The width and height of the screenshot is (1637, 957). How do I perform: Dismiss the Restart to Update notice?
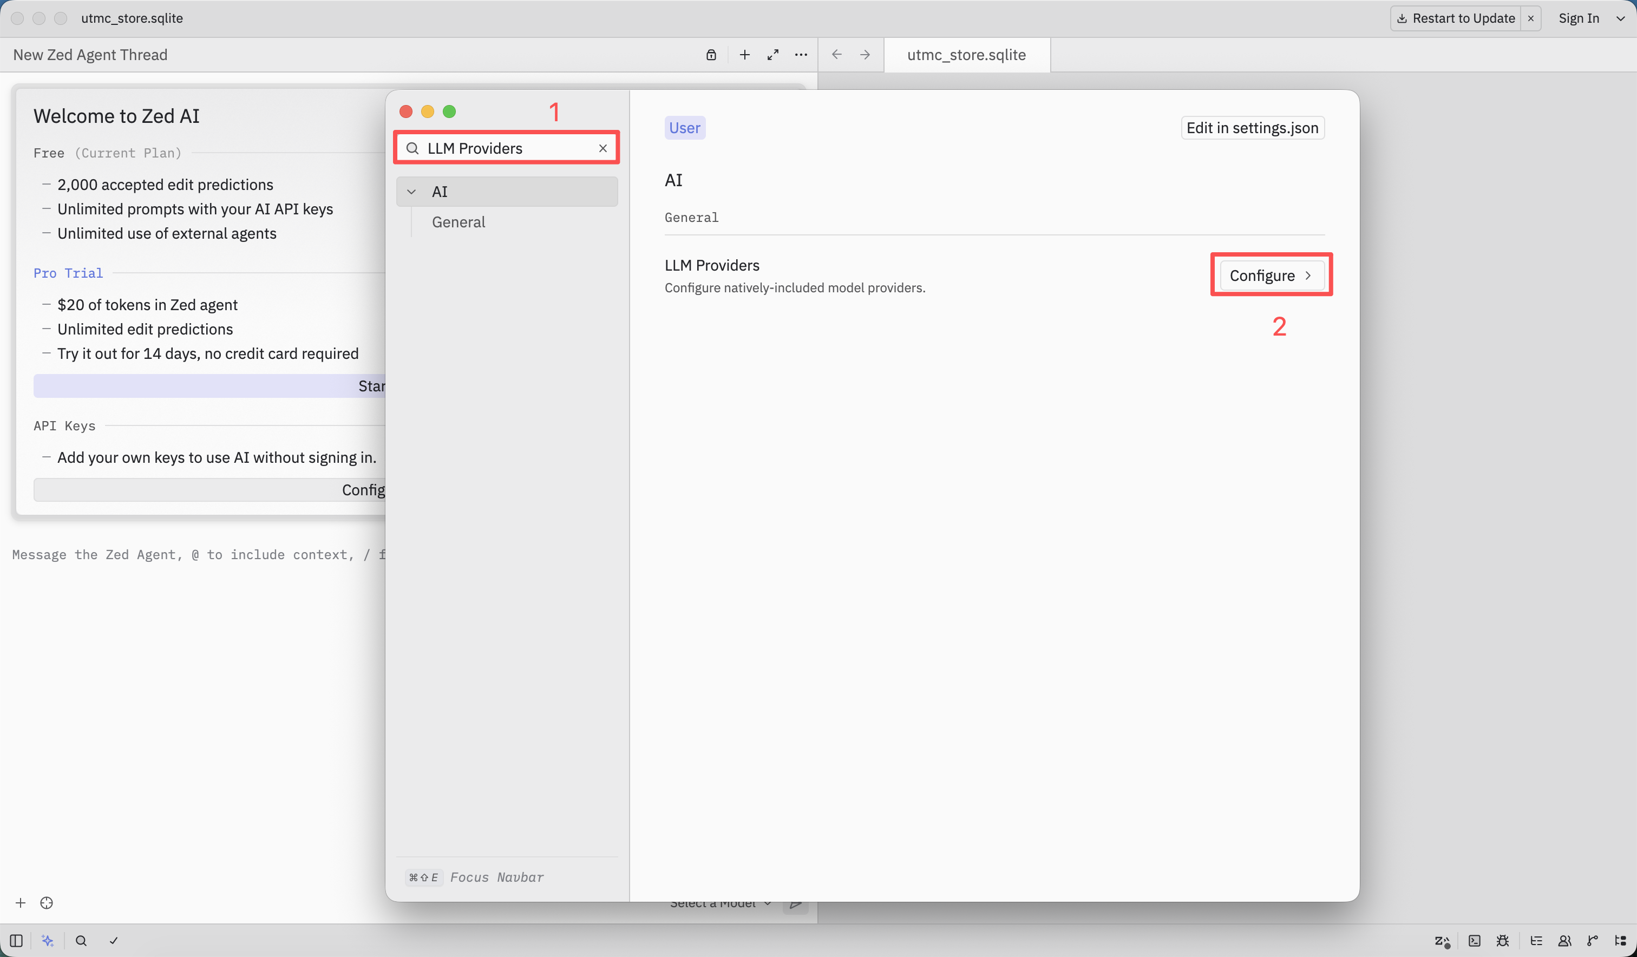point(1530,18)
